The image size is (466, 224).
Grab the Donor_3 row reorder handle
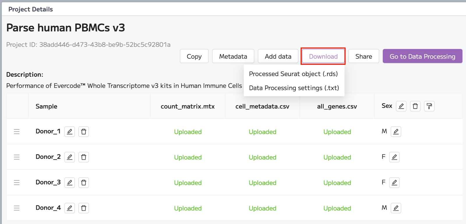click(17, 183)
